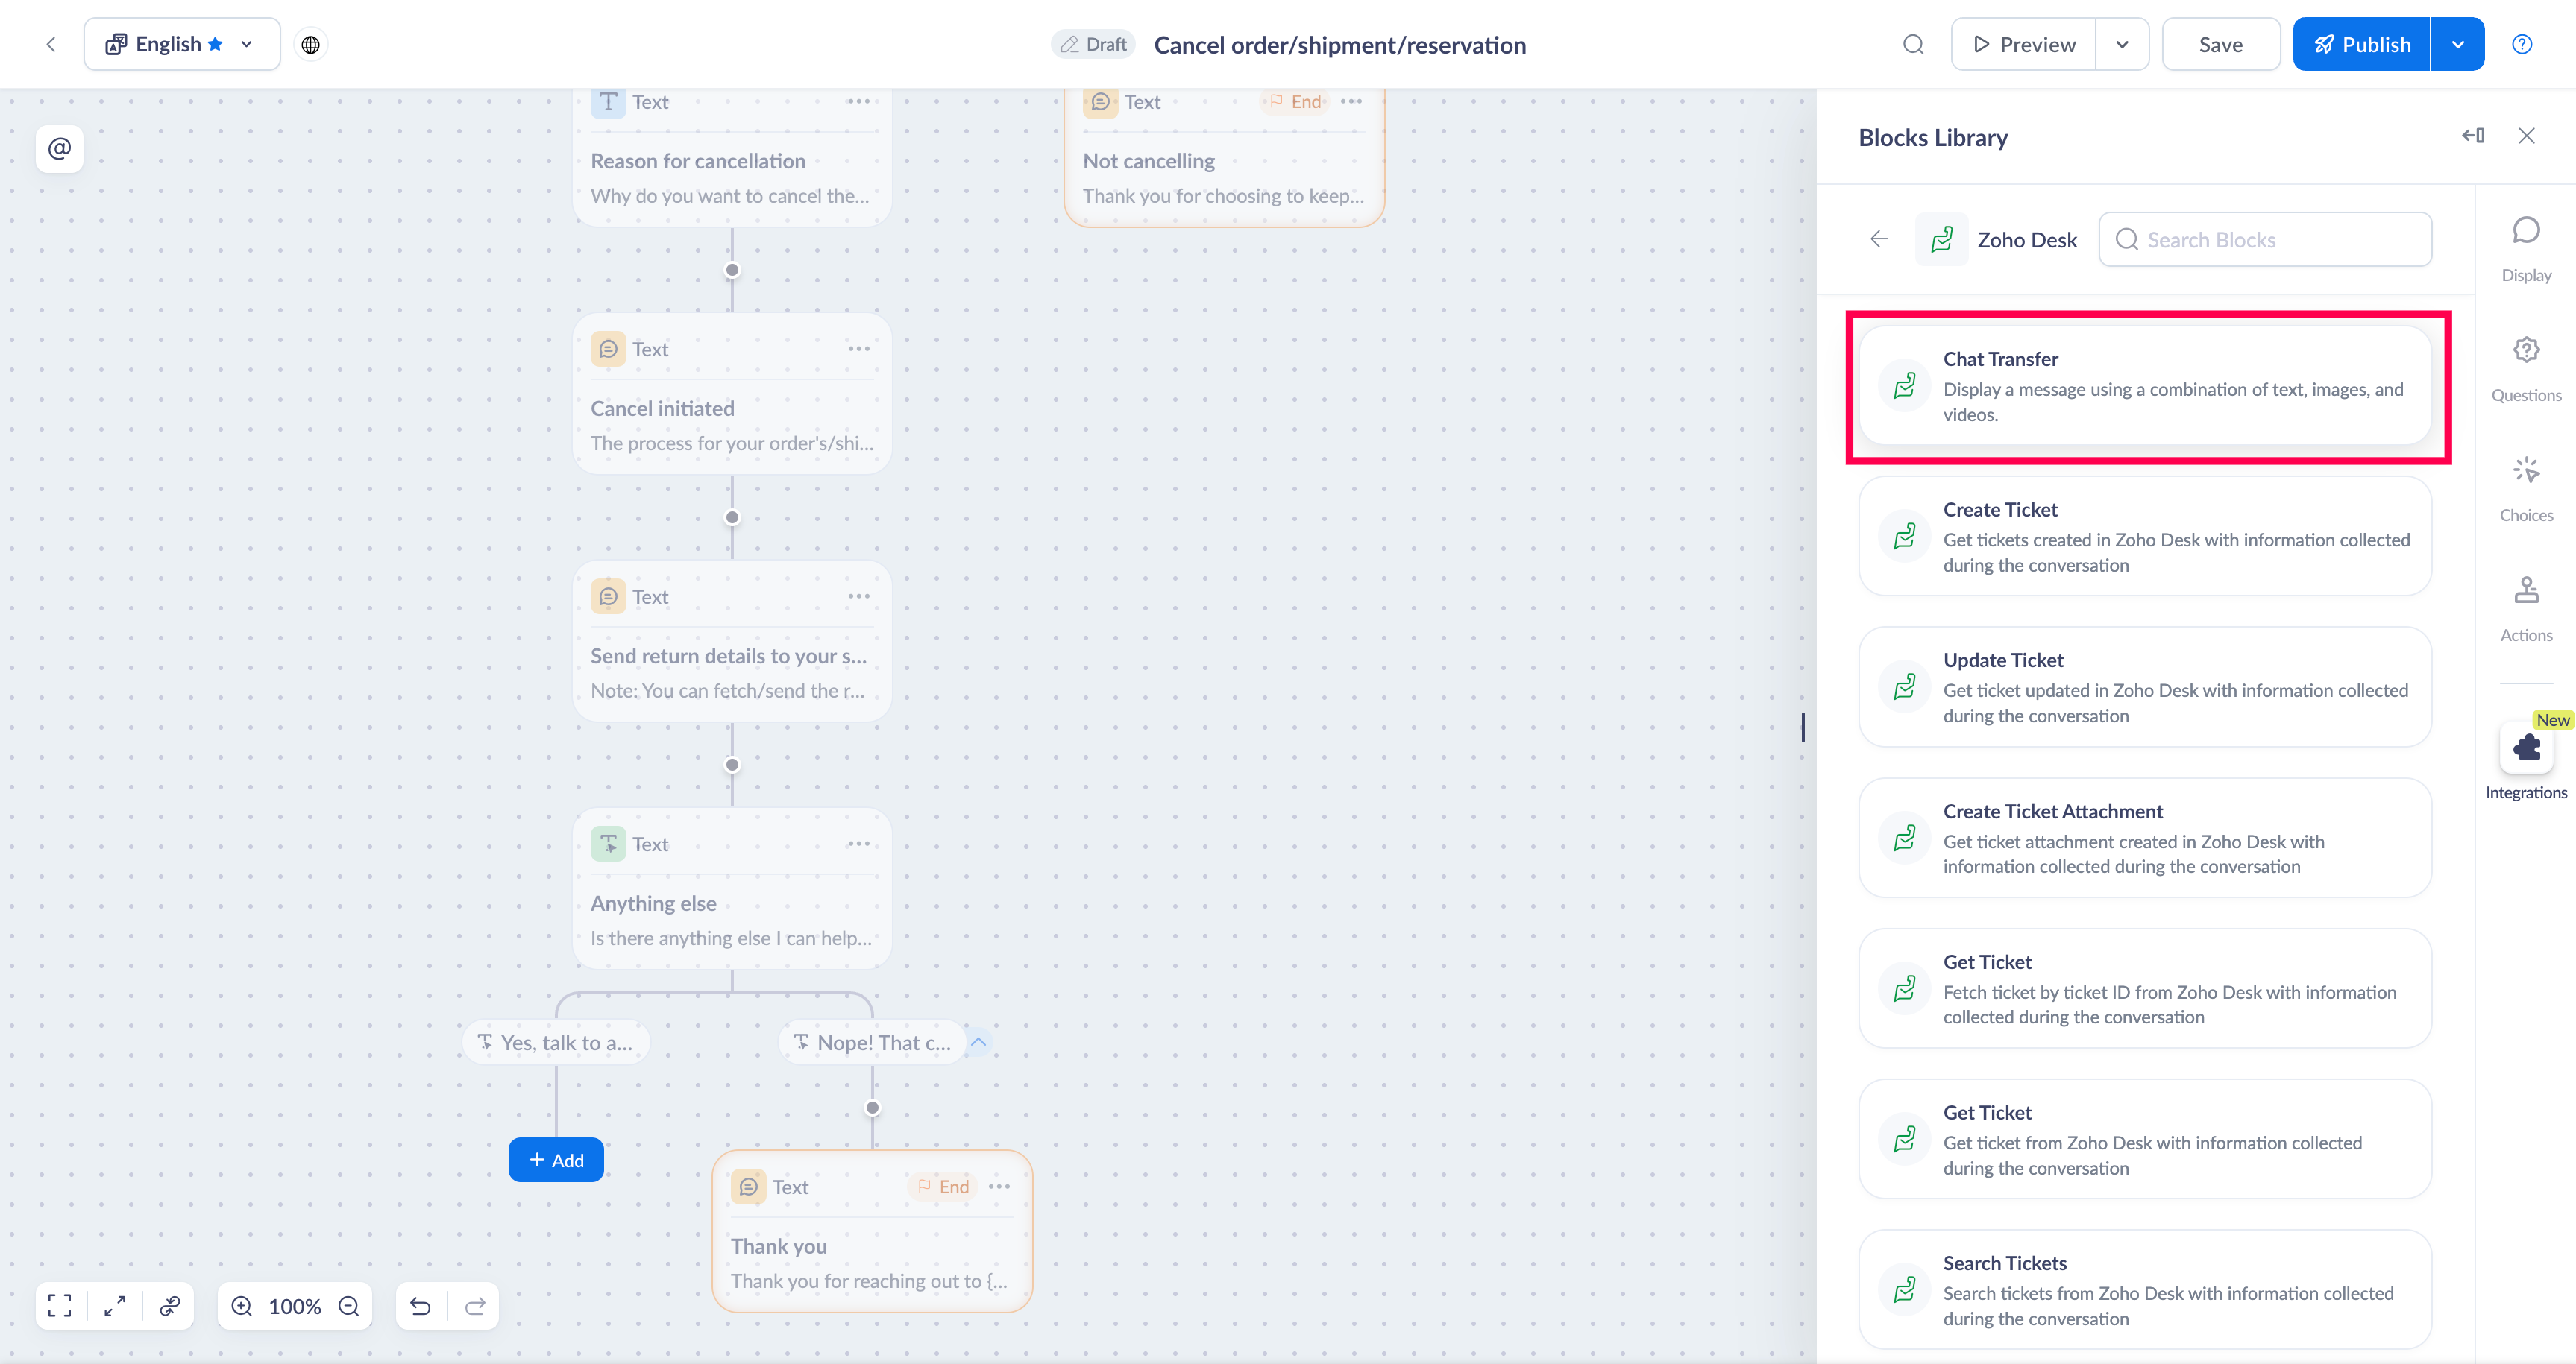Viewport: 2576px width, 1364px height.
Task: Switch to the Questions blocks tab
Action: [x=2526, y=367]
